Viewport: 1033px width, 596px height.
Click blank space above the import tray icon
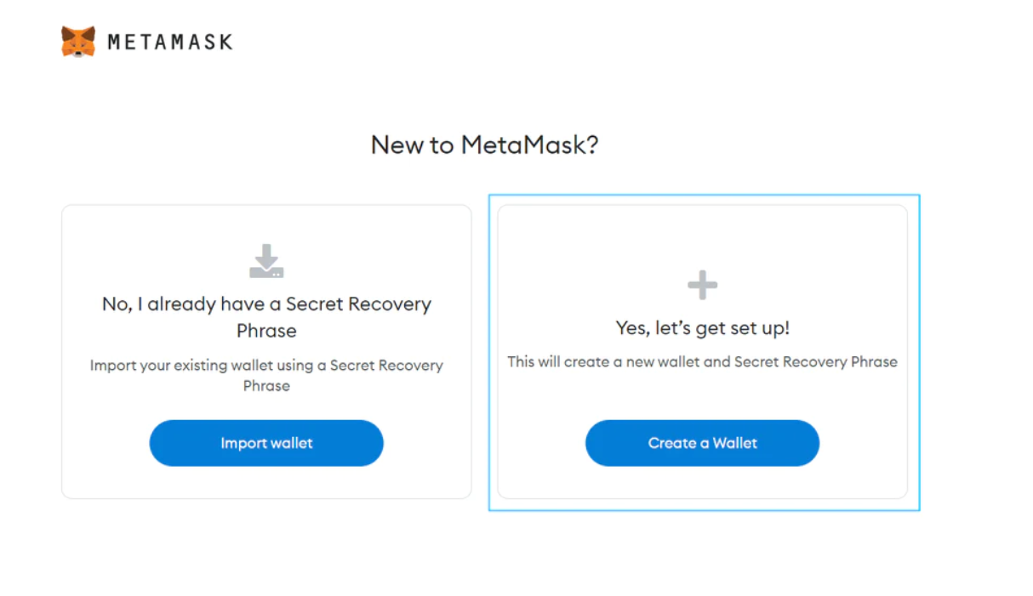266,224
